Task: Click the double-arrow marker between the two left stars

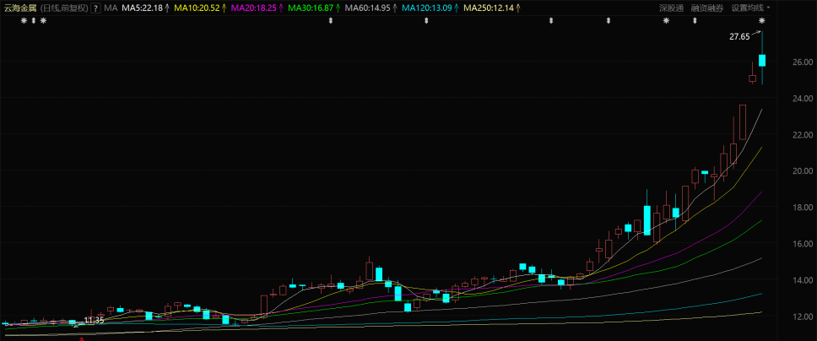Action: point(34,21)
